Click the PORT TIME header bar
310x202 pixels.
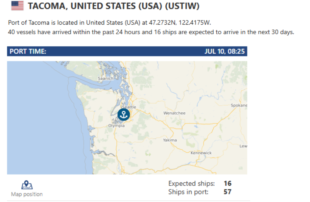(127, 51)
